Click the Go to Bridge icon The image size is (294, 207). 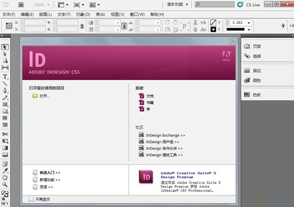pos(21,5)
